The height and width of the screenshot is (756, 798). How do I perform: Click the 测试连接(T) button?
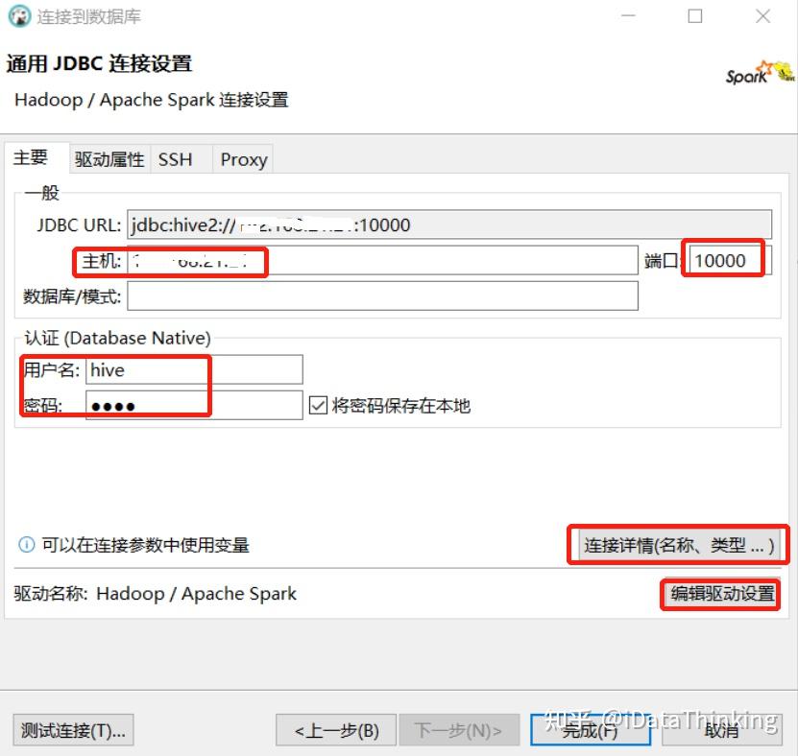click(x=70, y=730)
